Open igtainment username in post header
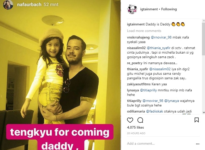The image size is (205, 150). click(149, 9)
